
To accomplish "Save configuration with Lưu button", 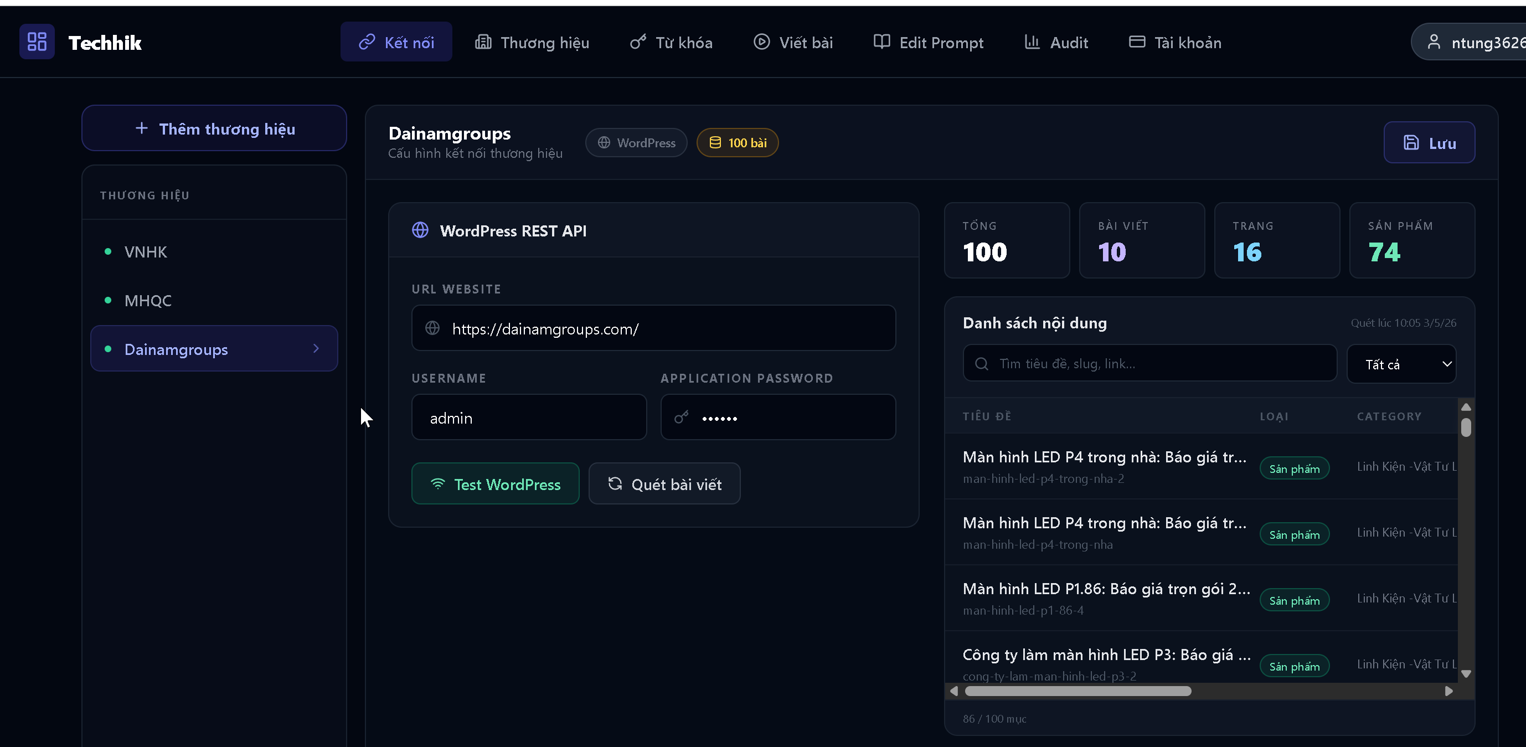I will [x=1429, y=143].
